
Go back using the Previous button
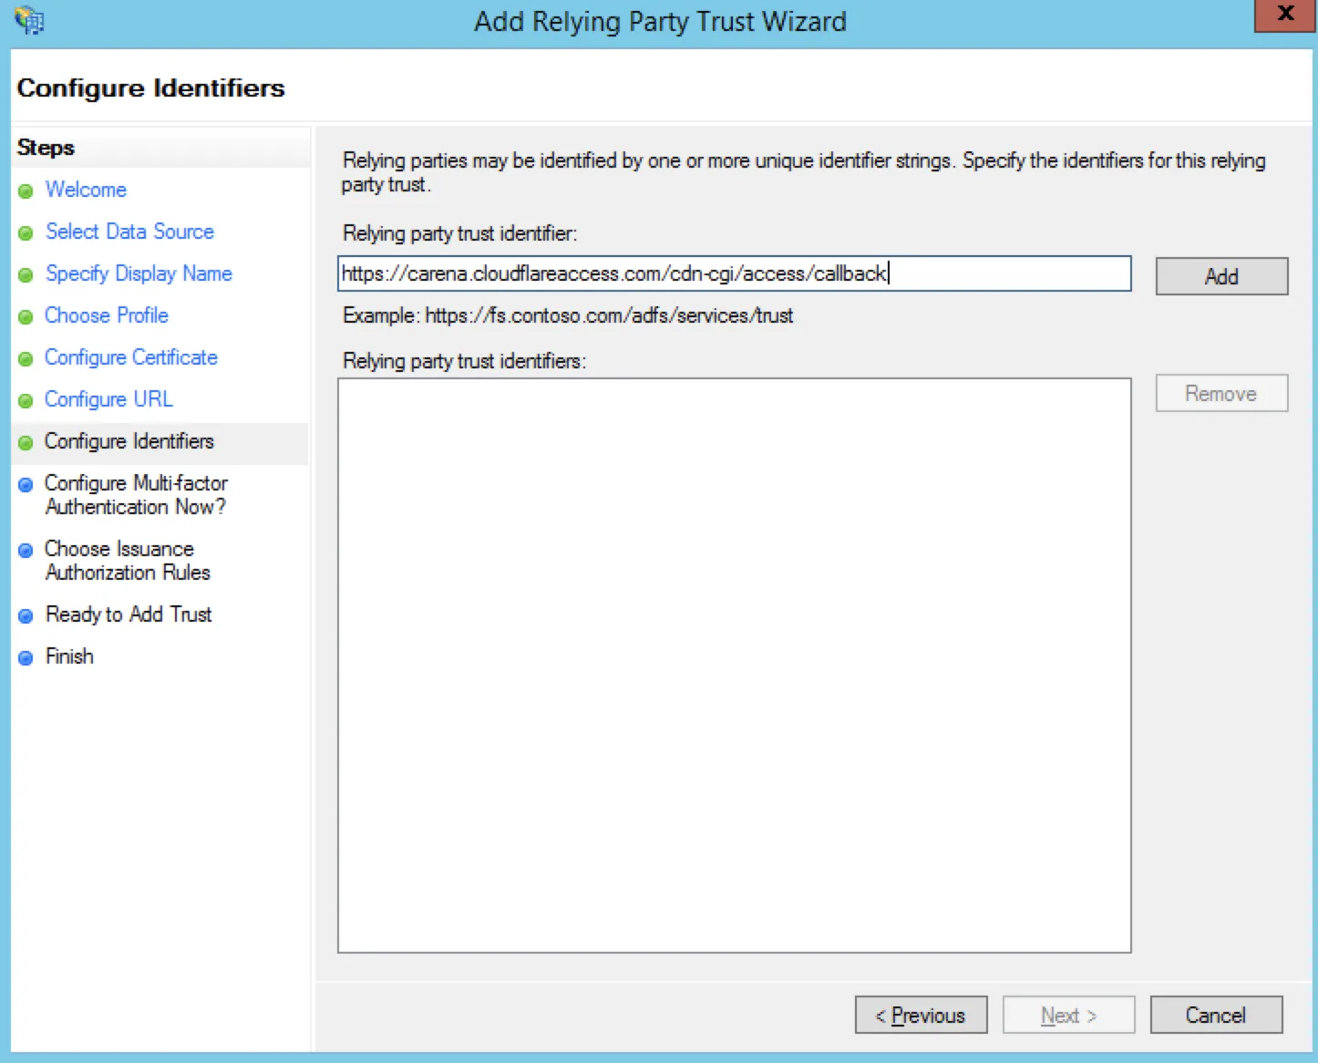click(x=921, y=1015)
